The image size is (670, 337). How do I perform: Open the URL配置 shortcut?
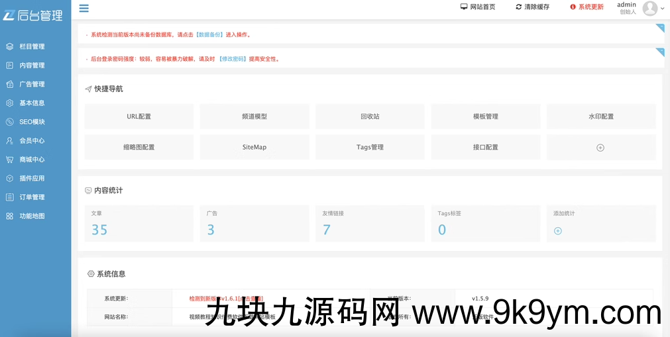tap(139, 116)
